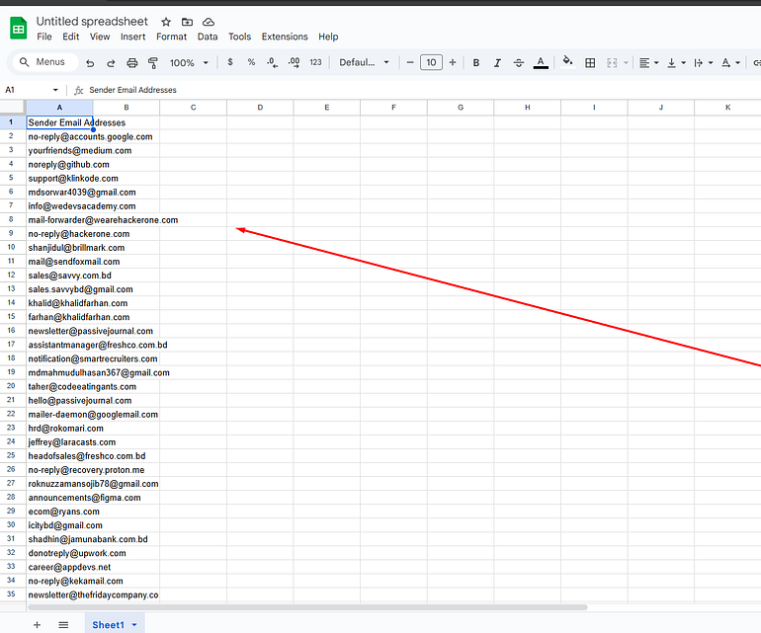Click the move to folder icon
Viewport: 761px width, 633px height.
tap(188, 22)
